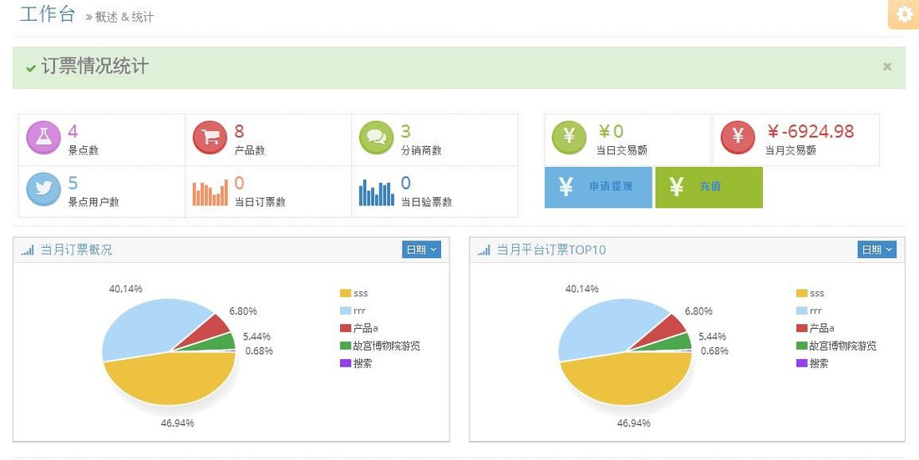Viewport: 919px width, 460px height.
Task: Click light blue rrr swatch in TOP10 panel
Action: (x=802, y=311)
